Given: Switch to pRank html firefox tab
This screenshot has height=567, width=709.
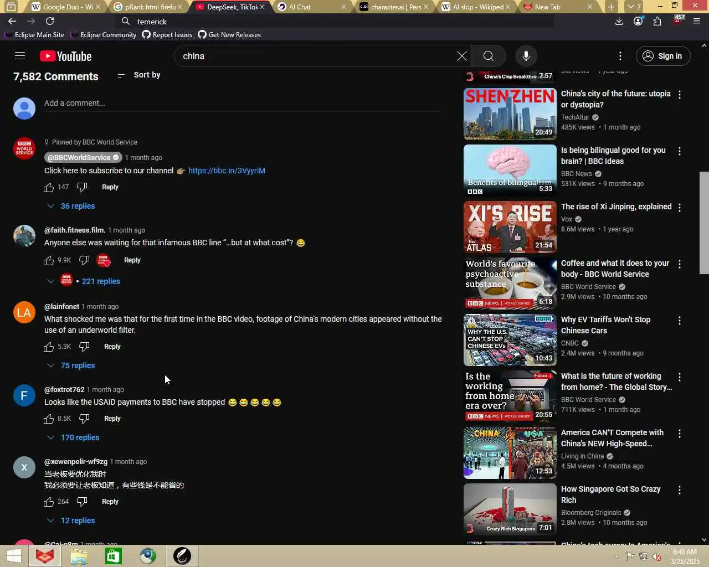Looking at the screenshot, I should [147, 7].
